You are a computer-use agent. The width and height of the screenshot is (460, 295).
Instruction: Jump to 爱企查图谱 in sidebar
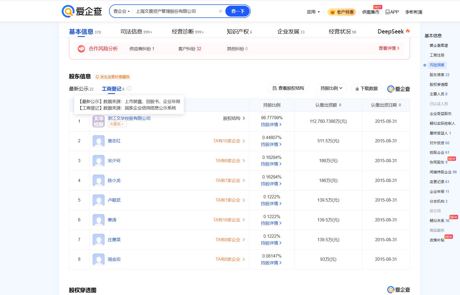[x=439, y=46]
